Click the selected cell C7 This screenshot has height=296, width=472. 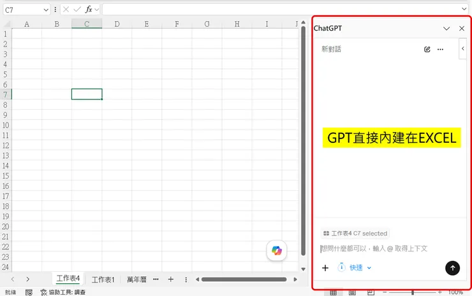[x=87, y=94]
